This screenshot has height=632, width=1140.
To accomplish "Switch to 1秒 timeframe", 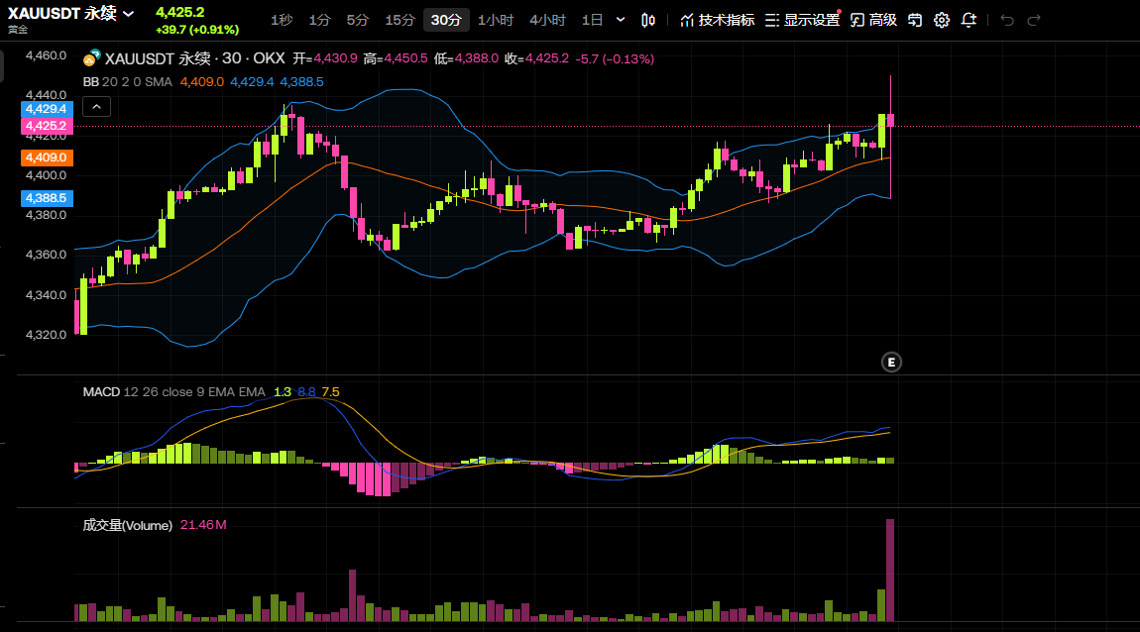I will (282, 21).
